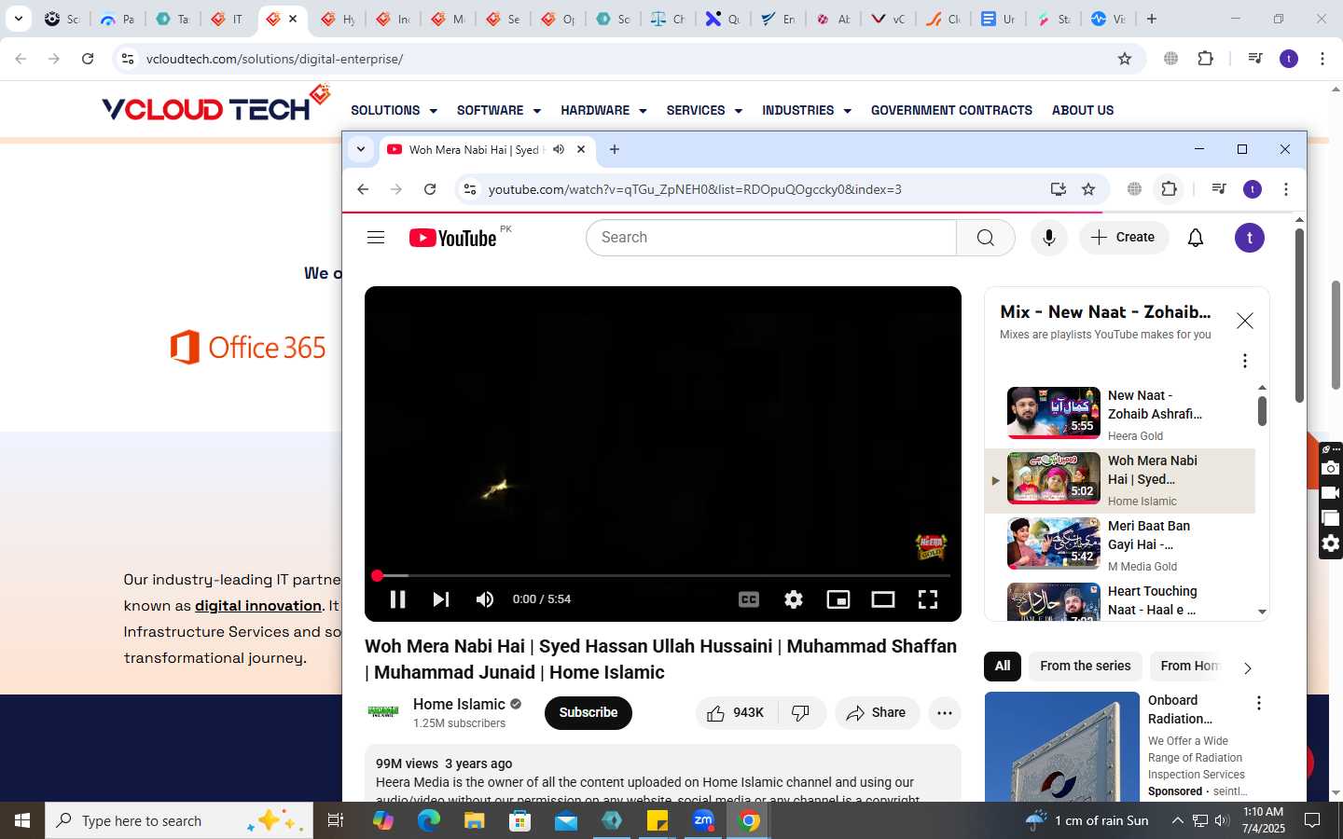
Task: Bookmark the YouTube page star
Action: 1088,189
